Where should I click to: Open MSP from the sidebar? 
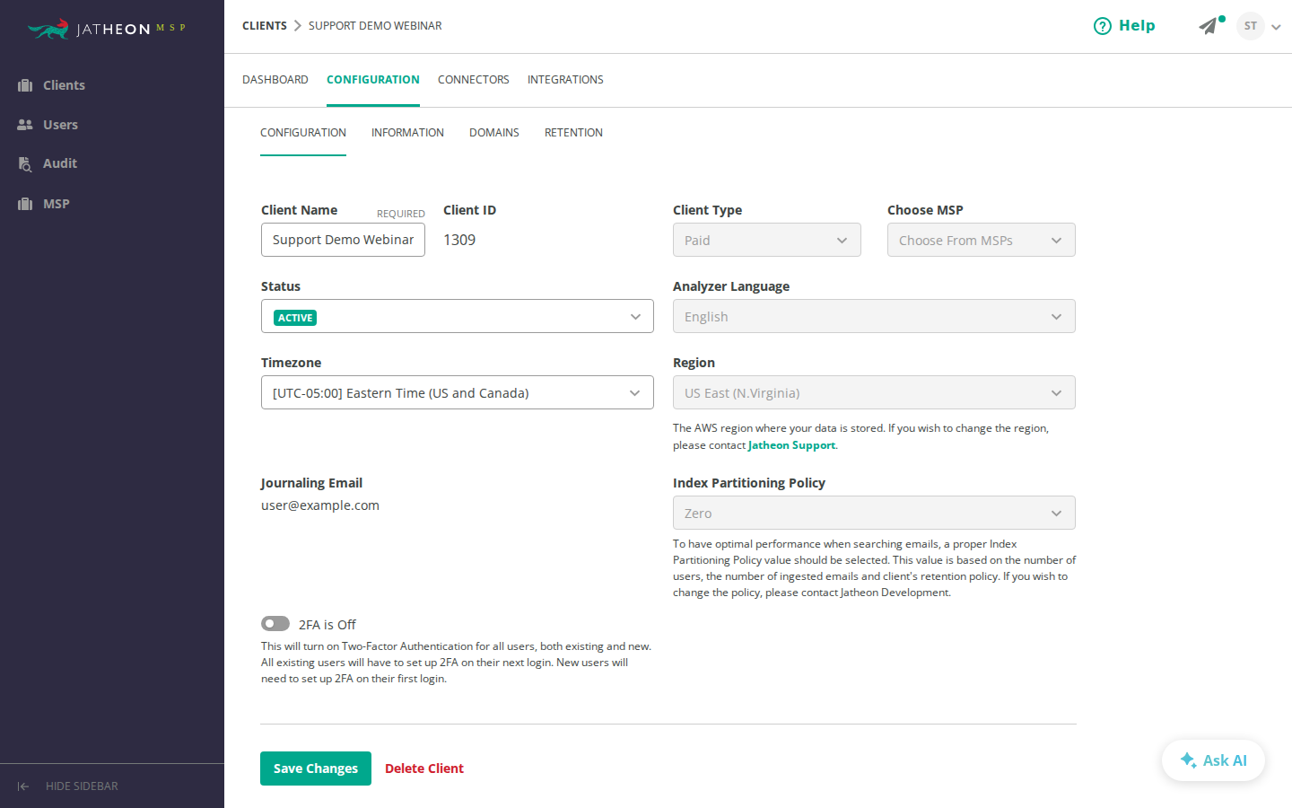coord(43,204)
